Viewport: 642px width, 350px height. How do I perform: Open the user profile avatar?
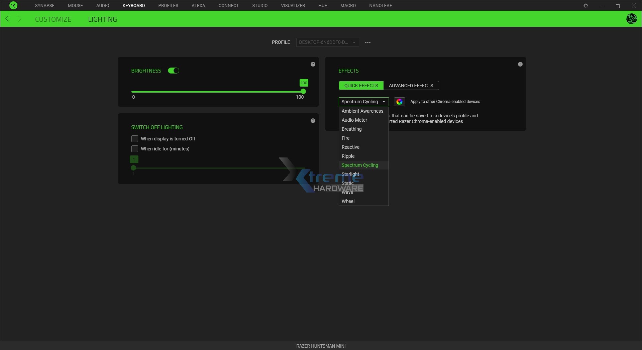pos(631,19)
